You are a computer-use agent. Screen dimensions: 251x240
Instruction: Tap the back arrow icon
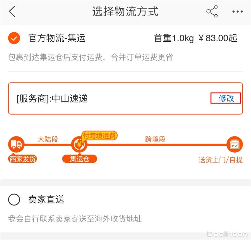pyautogui.click(x=12, y=12)
